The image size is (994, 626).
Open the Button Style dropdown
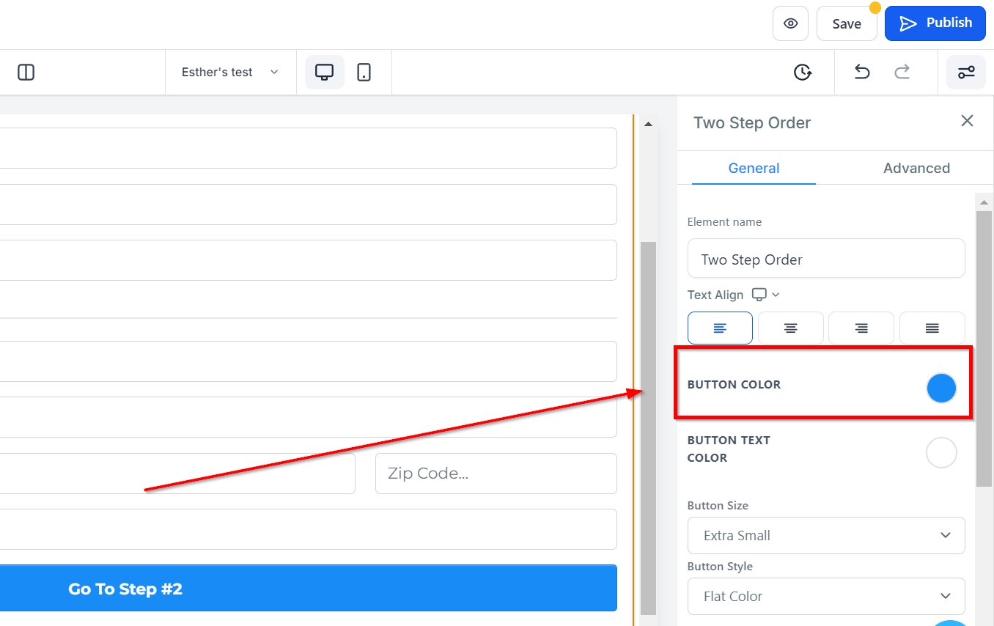coord(826,596)
